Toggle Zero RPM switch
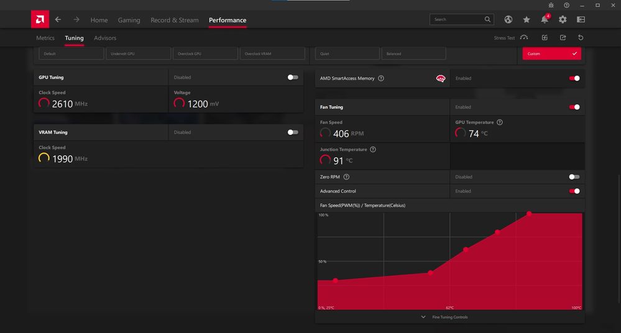Screen dimensions: 621x333 click(574, 177)
